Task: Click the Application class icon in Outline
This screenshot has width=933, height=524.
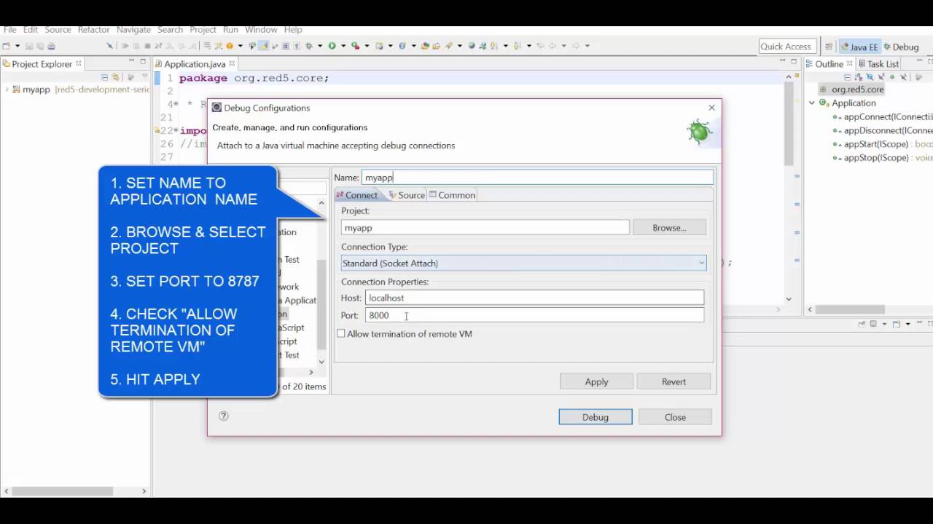Action: [x=824, y=103]
